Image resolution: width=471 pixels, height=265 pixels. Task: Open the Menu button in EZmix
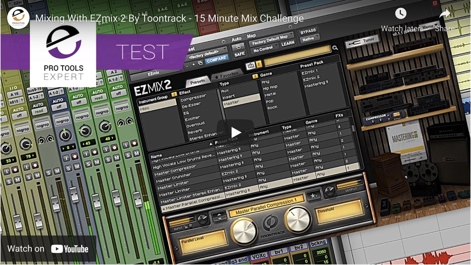click(429, 27)
